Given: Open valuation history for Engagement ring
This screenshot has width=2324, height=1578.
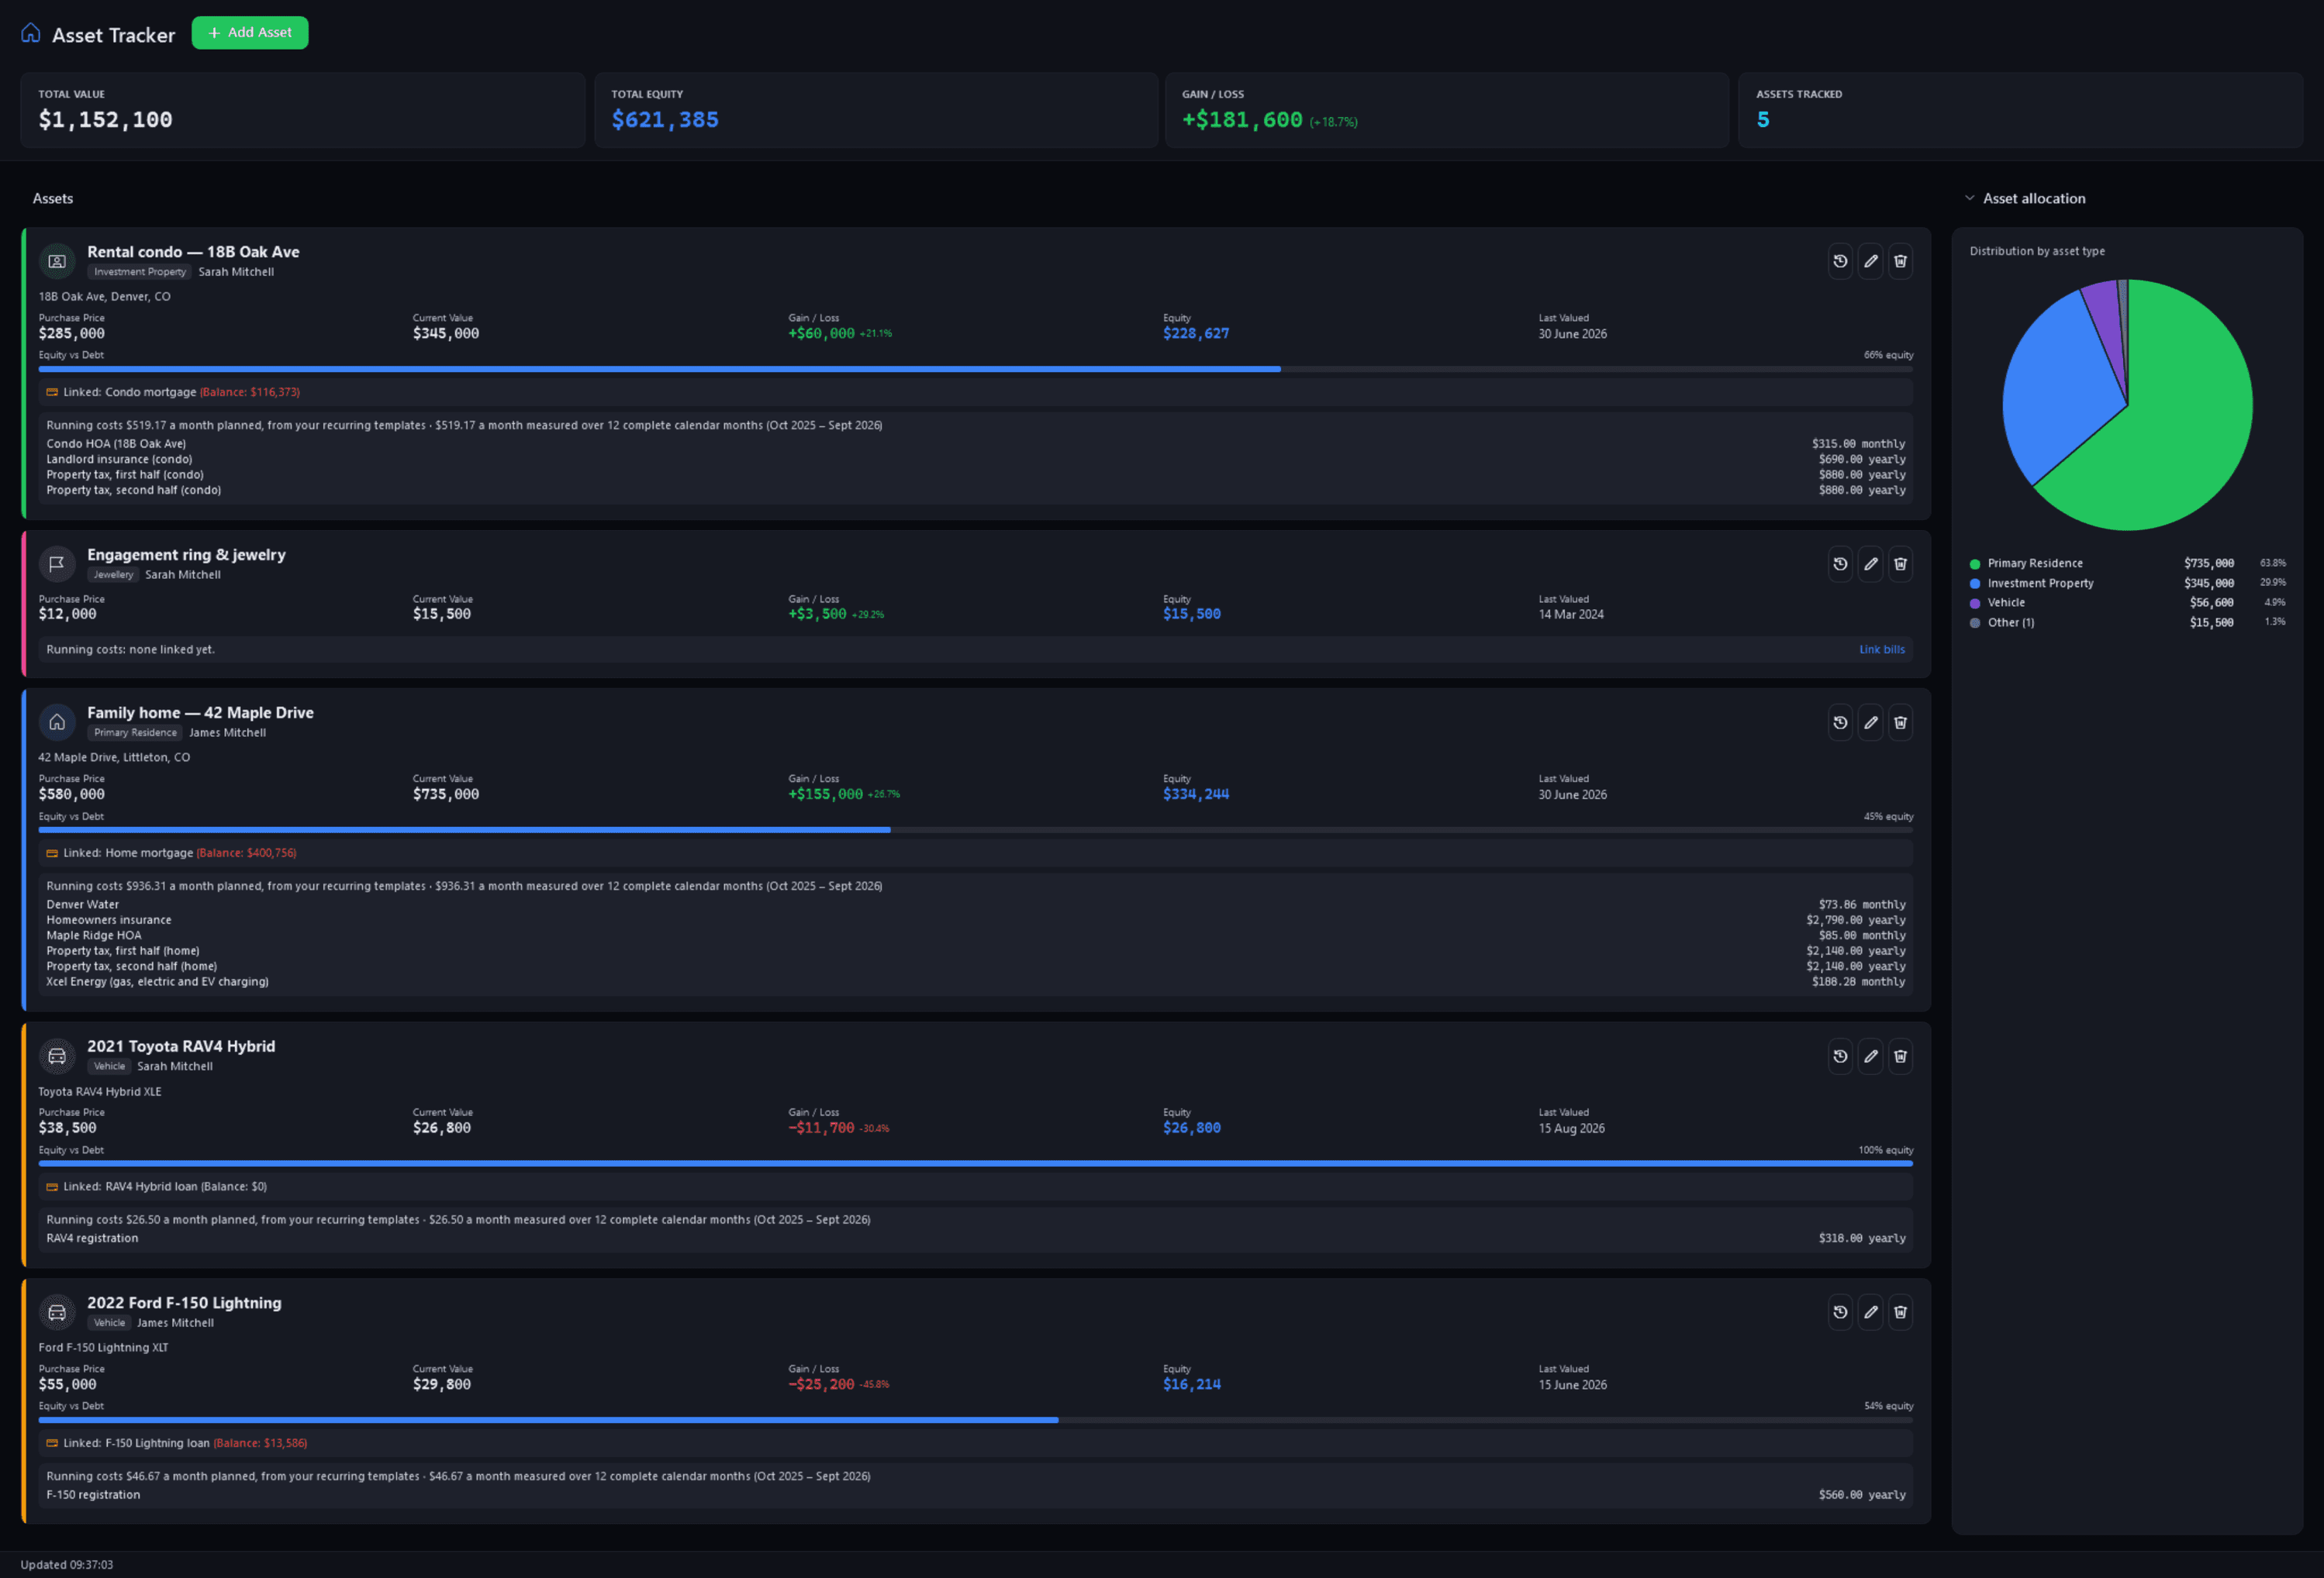Looking at the screenshot, I should click(1840, 565).
